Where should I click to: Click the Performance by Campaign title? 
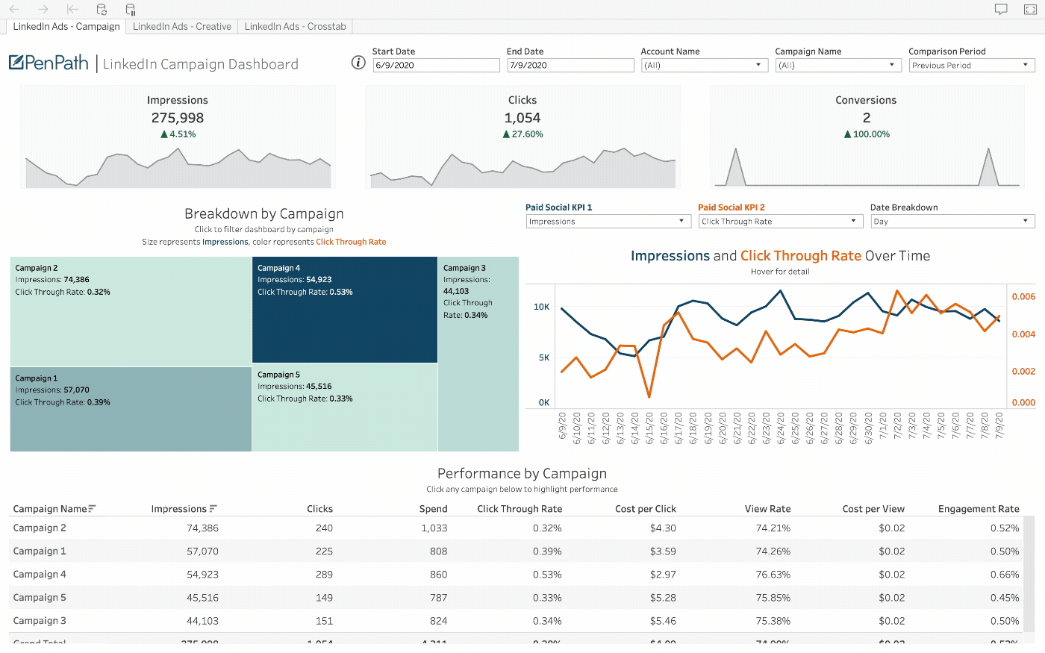click(522, 473)
